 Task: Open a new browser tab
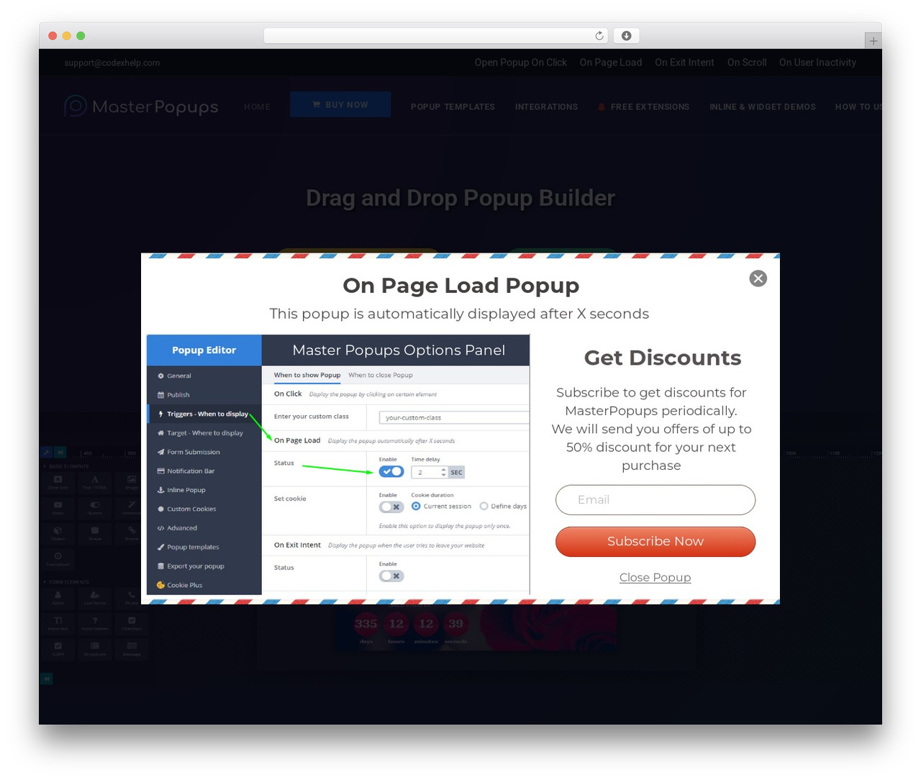[873, 41]
